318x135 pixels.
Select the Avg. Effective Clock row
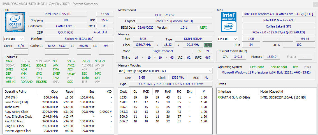click(x=58, y=116)
